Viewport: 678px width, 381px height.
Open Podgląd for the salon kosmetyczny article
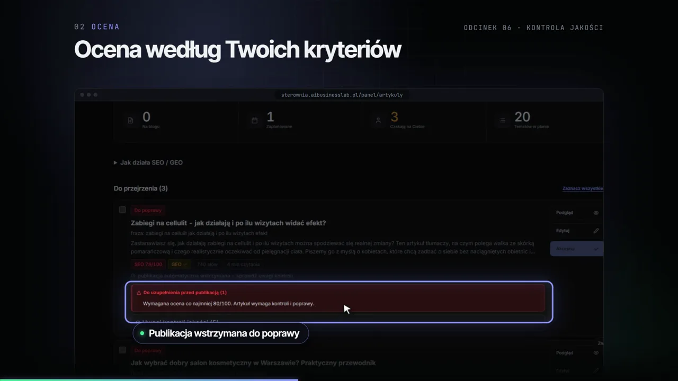[x=576, y=353]
